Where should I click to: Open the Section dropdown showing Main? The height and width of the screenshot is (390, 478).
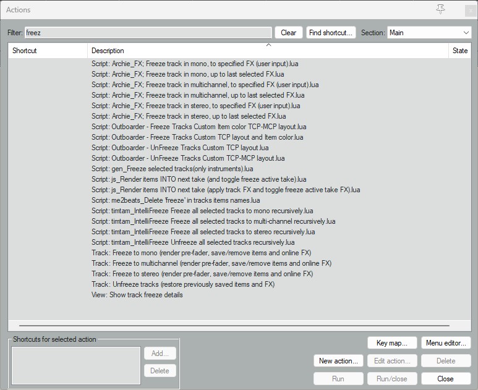429,33
